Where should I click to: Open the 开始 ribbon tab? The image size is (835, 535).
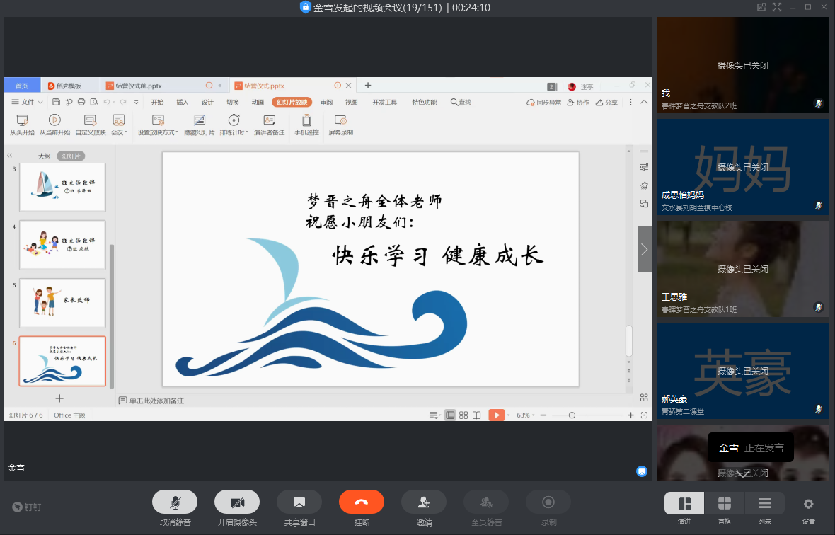[x=157, y=102]
